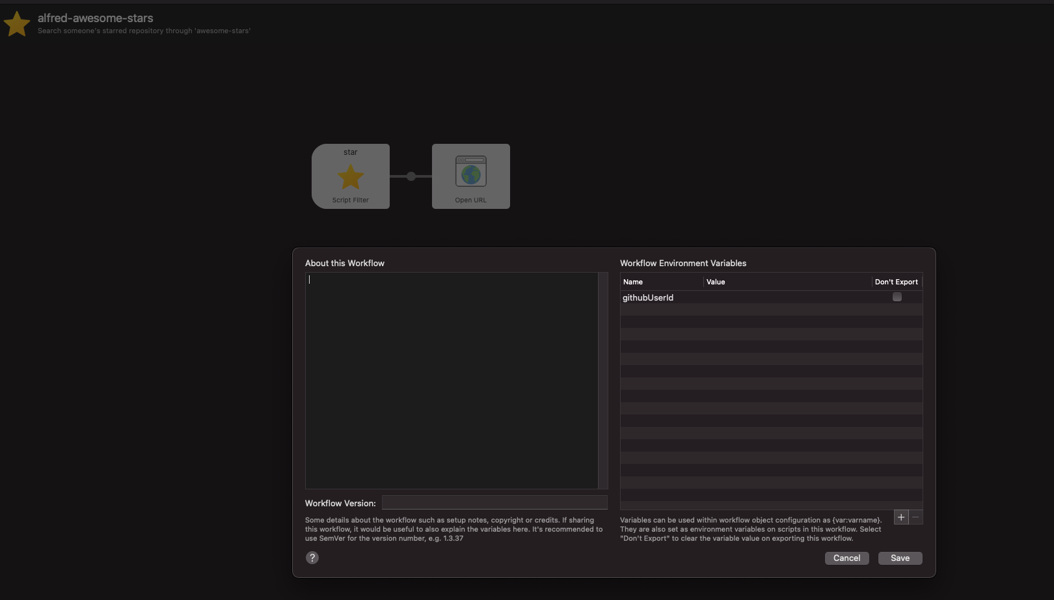1054x600 pixels.
Task: Toggle Don't Export checkbox for githubUserId
Action: click(x=897, y=297)
